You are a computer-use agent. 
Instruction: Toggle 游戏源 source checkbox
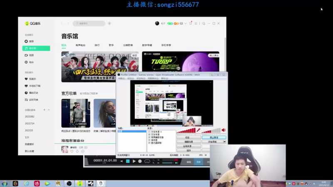coord(149,140)
